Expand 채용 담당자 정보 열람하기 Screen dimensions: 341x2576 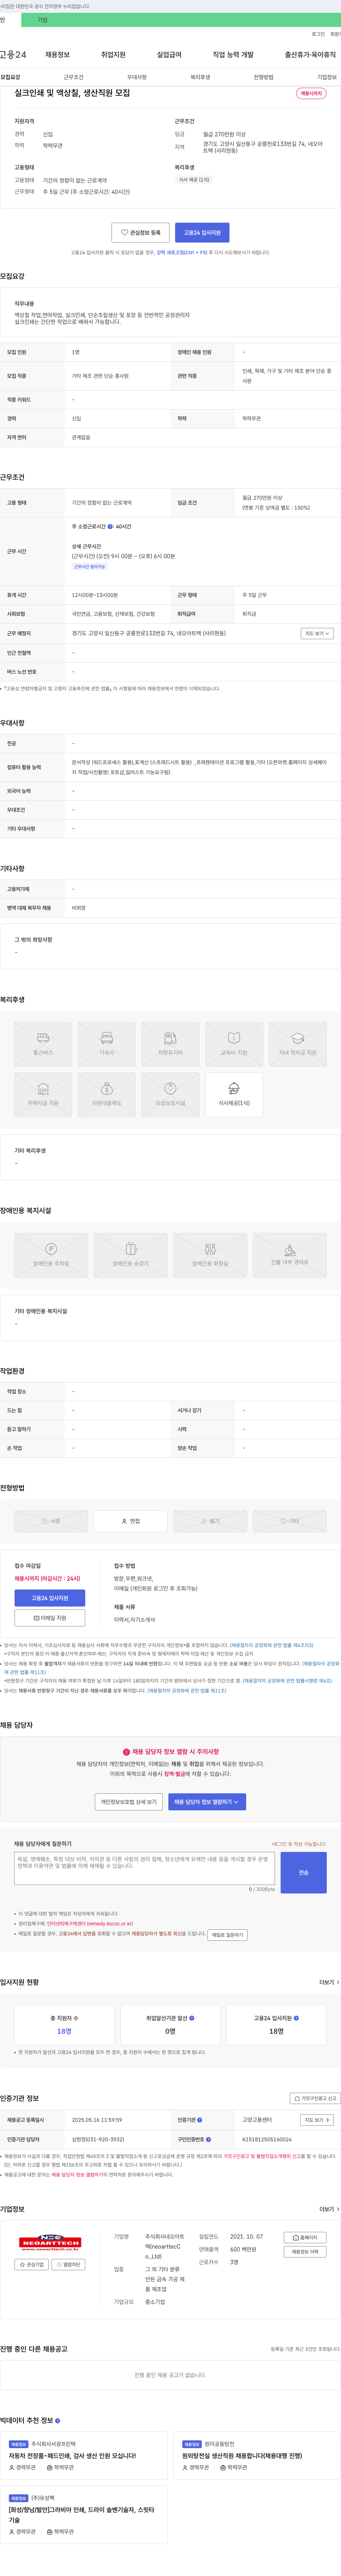click(207, 1801)
